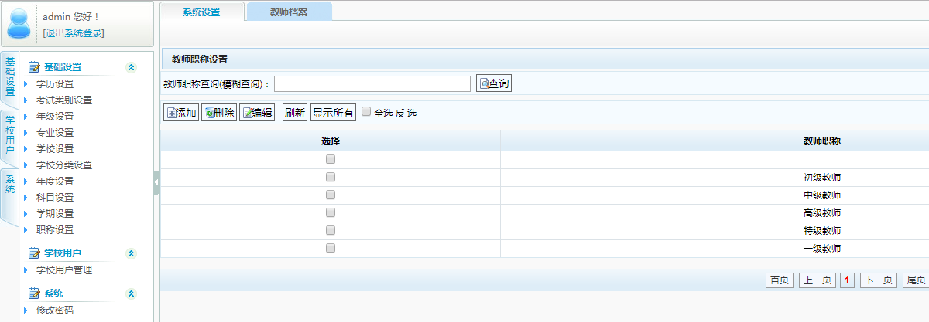Viewport: 929px width, 322px height.
Task: Click the pencil icon on 编辑 button
Action: coord(247,113)
